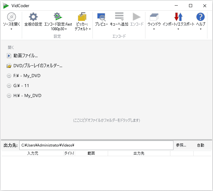Select source G:¥ - 11
Image resolution: width=213 pixels, height=191 pixels.
click(x=21, y=86)
